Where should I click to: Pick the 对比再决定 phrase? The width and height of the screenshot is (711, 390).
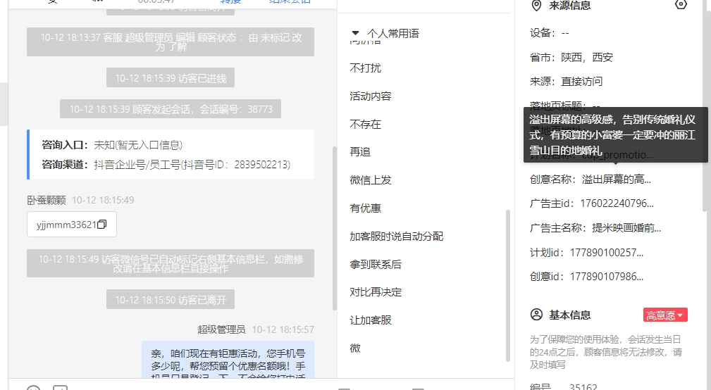click(x=376, y=291)
